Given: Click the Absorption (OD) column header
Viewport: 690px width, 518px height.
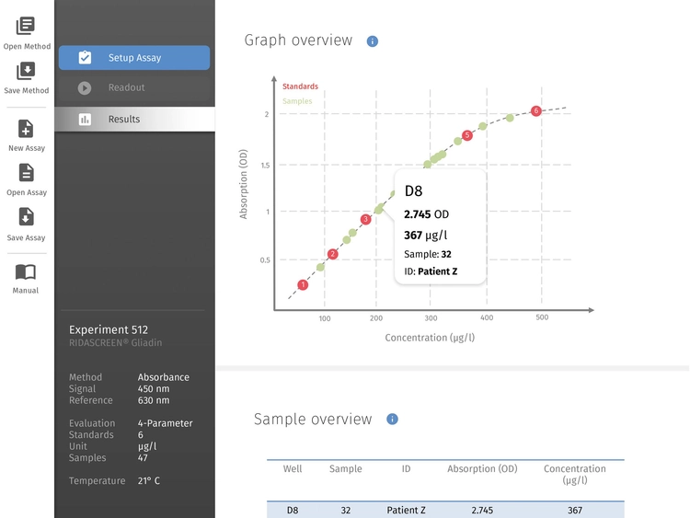Looking at the screenshot, I should click(x=482, y=469).
